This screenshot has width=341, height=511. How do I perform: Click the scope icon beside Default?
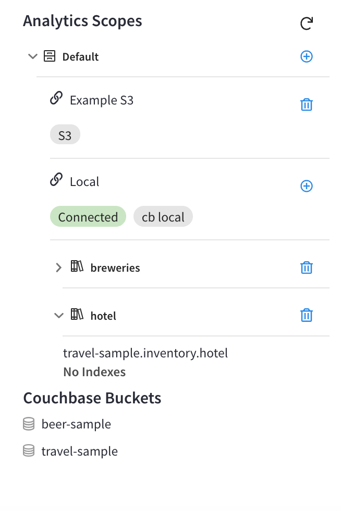49,56
